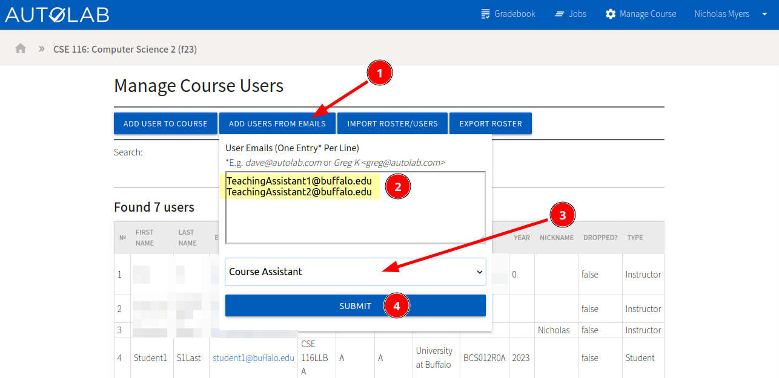Click the 2023 year cell
779x378 pixels.
pyautogui.click(x=521, y=357)
